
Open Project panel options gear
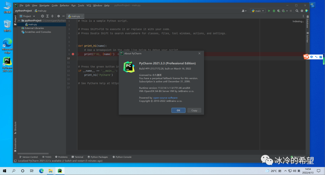click(58, 16)
